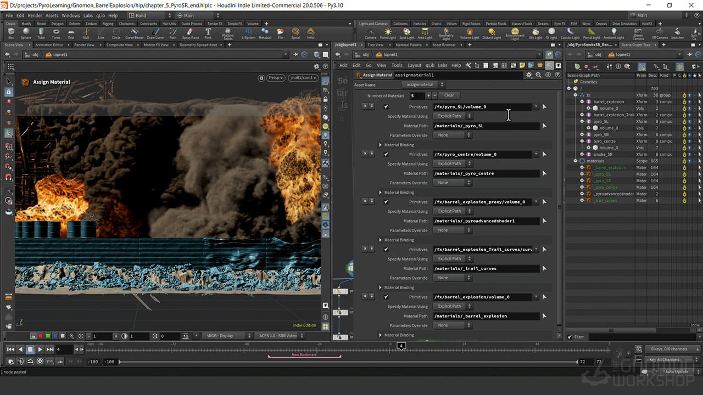Click the search magnifier in the parameter pane
The image size is (703, 395).
(538, 75)
